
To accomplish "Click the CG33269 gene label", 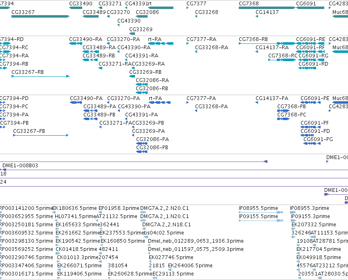I will tap(141, 30).
